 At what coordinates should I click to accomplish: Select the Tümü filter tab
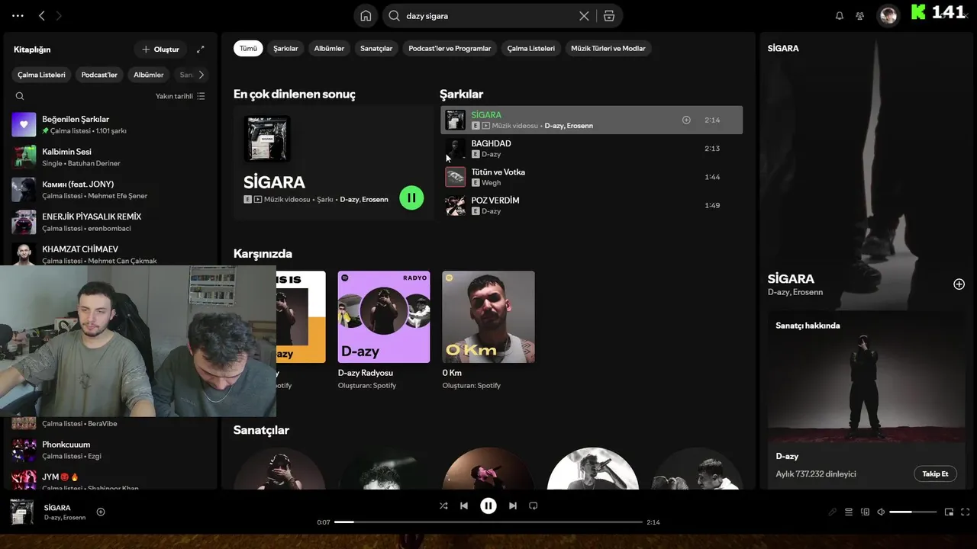point(248,48)
